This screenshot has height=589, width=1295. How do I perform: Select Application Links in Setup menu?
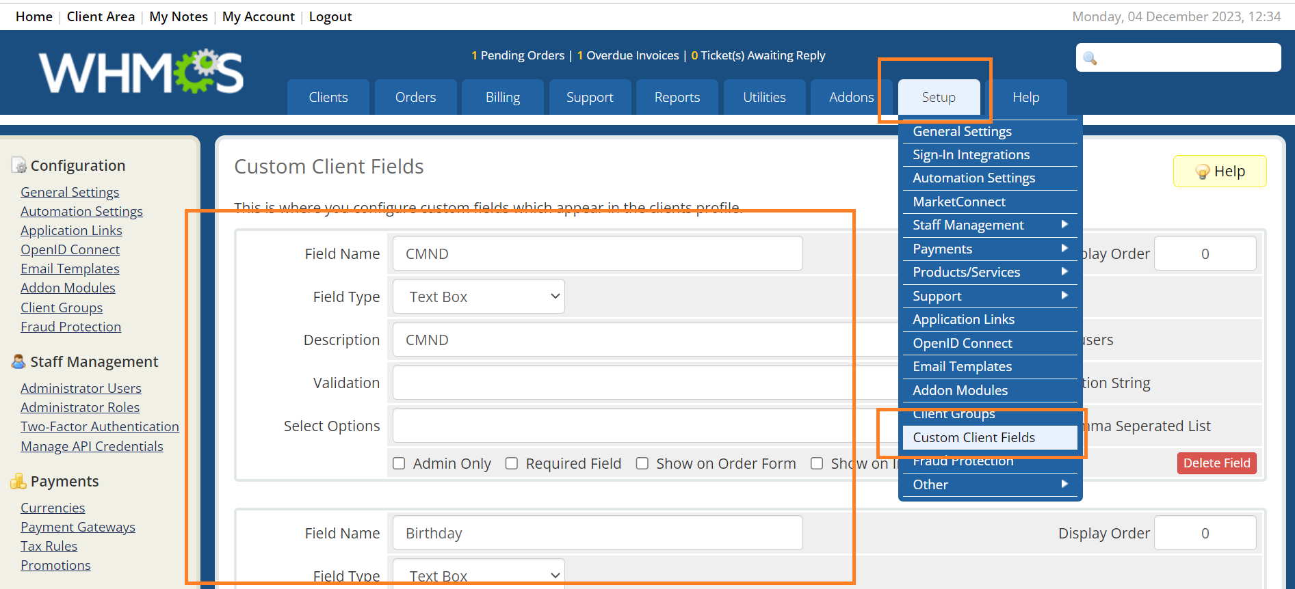point(990,319)
